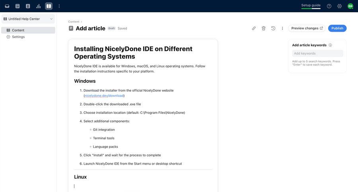Open the BB user avatar menu
The image size is (358, 192).
350,6
